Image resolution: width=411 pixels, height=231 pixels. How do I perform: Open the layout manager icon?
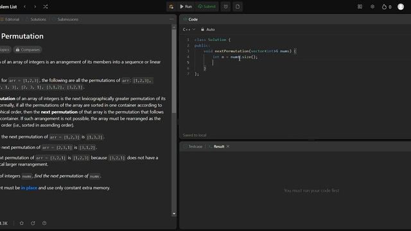pos(360,6)
